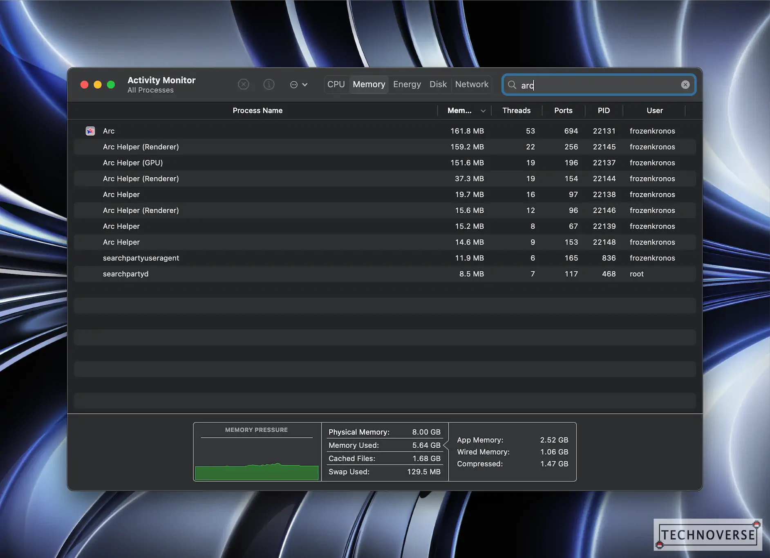Click PID 836 cell

pyautogui.click(x=609, y=258)
